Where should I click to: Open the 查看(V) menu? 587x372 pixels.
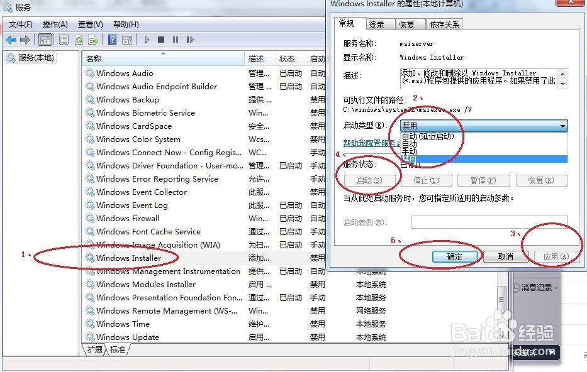pyautogui.click(x=90, y=25)
